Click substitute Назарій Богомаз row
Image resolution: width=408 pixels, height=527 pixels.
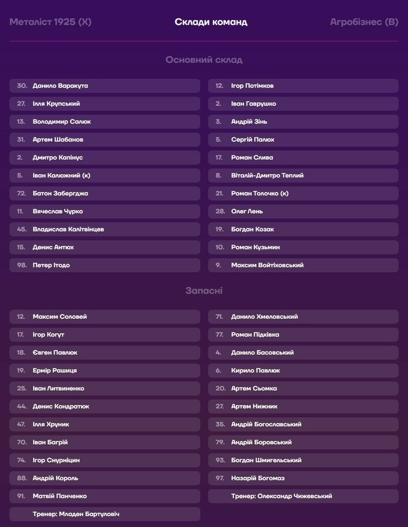(303, 478)
